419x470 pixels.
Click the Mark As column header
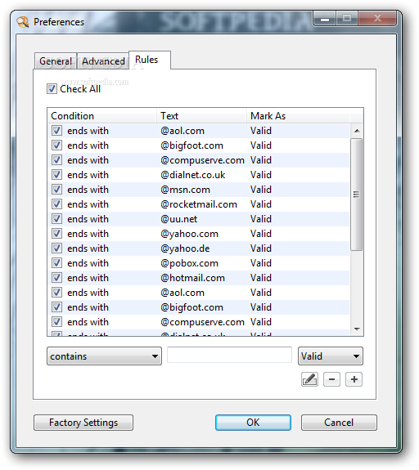pos(299,116)
